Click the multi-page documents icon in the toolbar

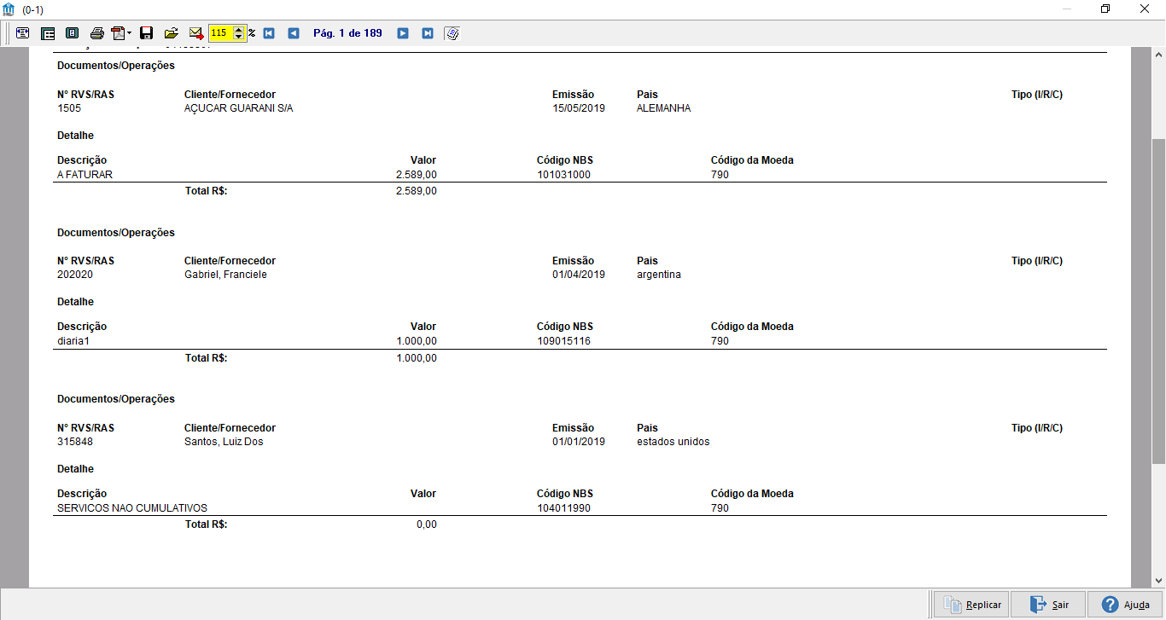coord(452,33)
